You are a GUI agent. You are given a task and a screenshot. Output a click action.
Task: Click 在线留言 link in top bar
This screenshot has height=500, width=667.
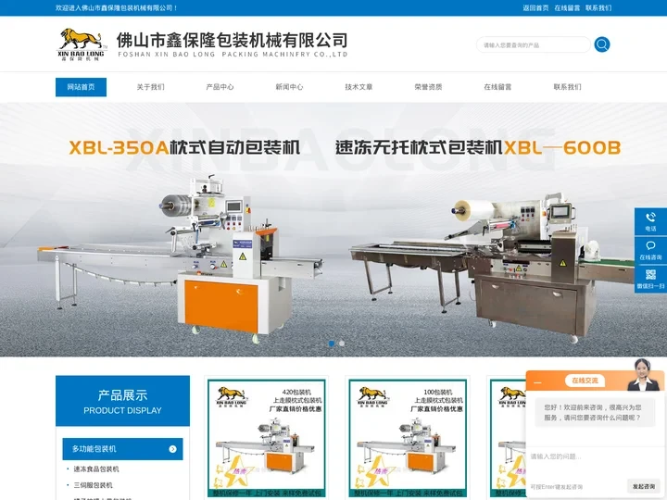point(567,7)
